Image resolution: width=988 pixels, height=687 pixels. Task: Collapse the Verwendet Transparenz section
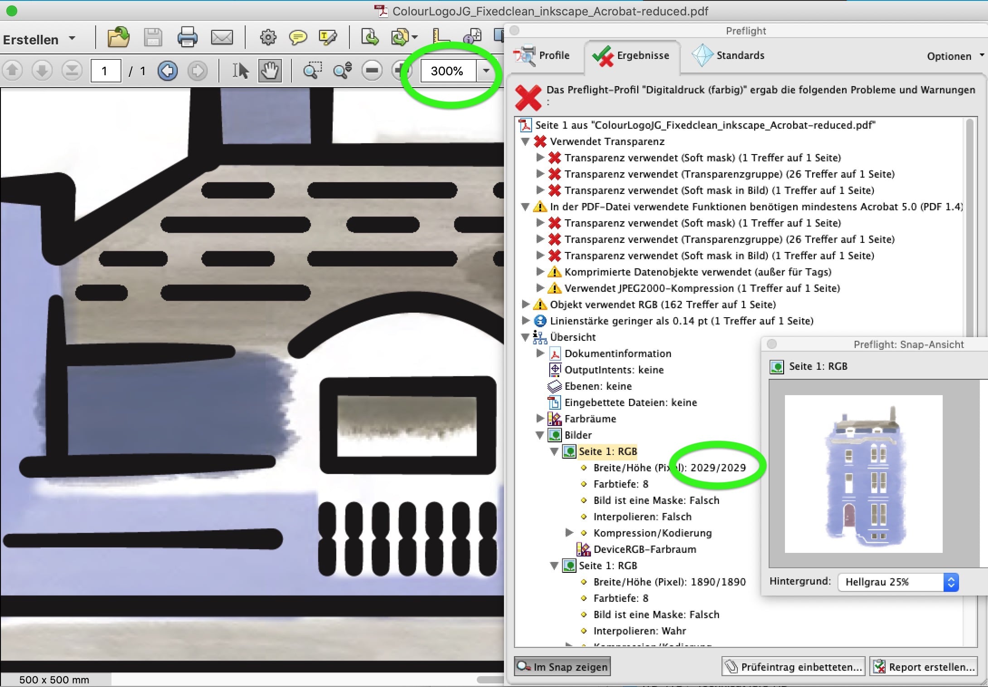[x=526, y=141]
